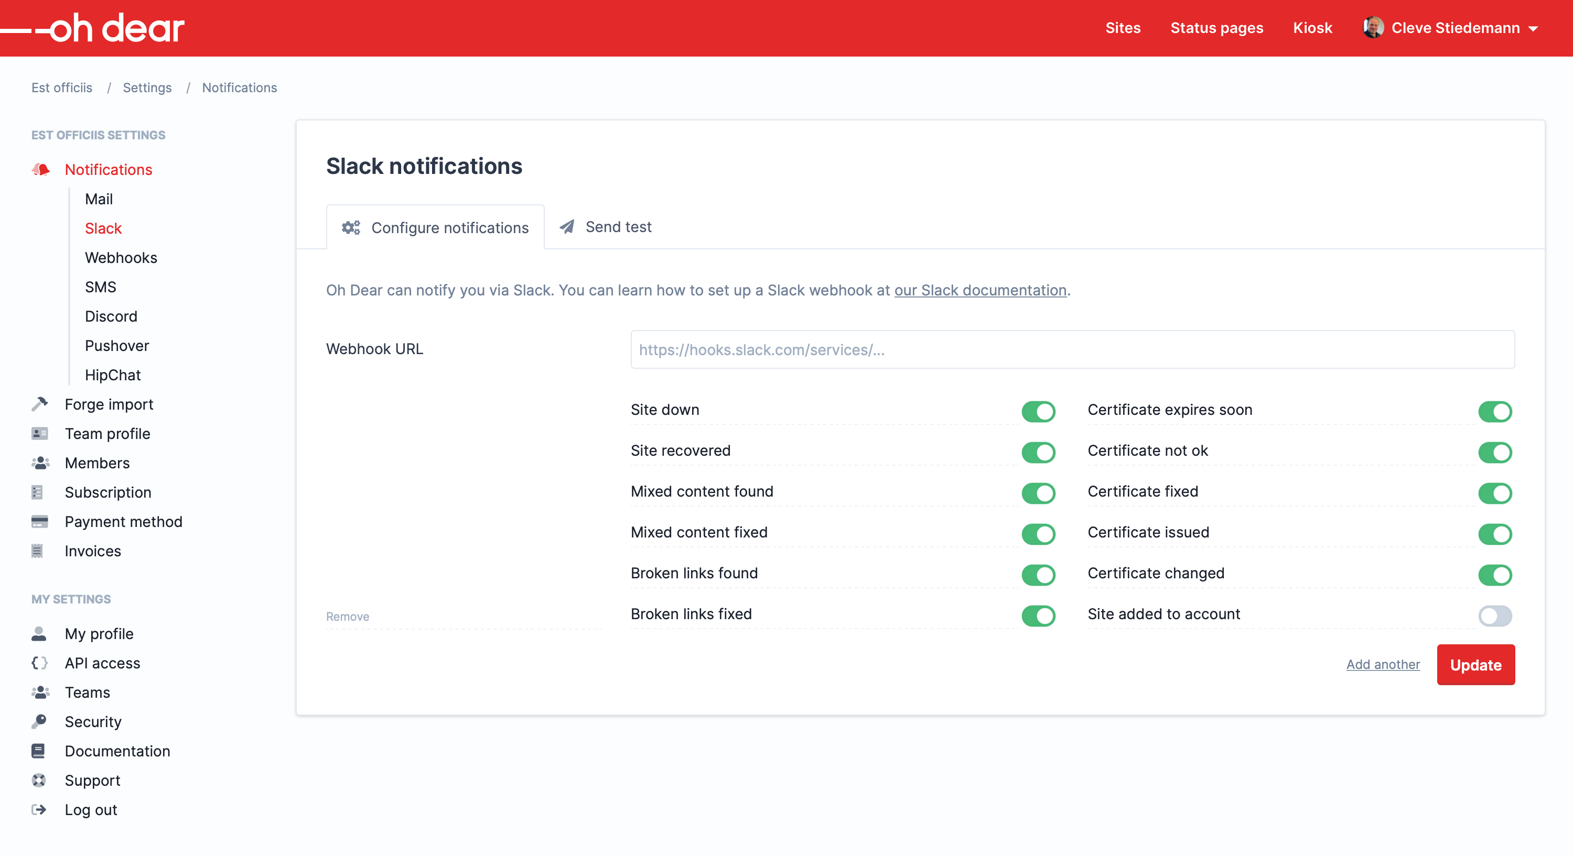Open the user menu dropdown arrow

tap(1533, 29)
